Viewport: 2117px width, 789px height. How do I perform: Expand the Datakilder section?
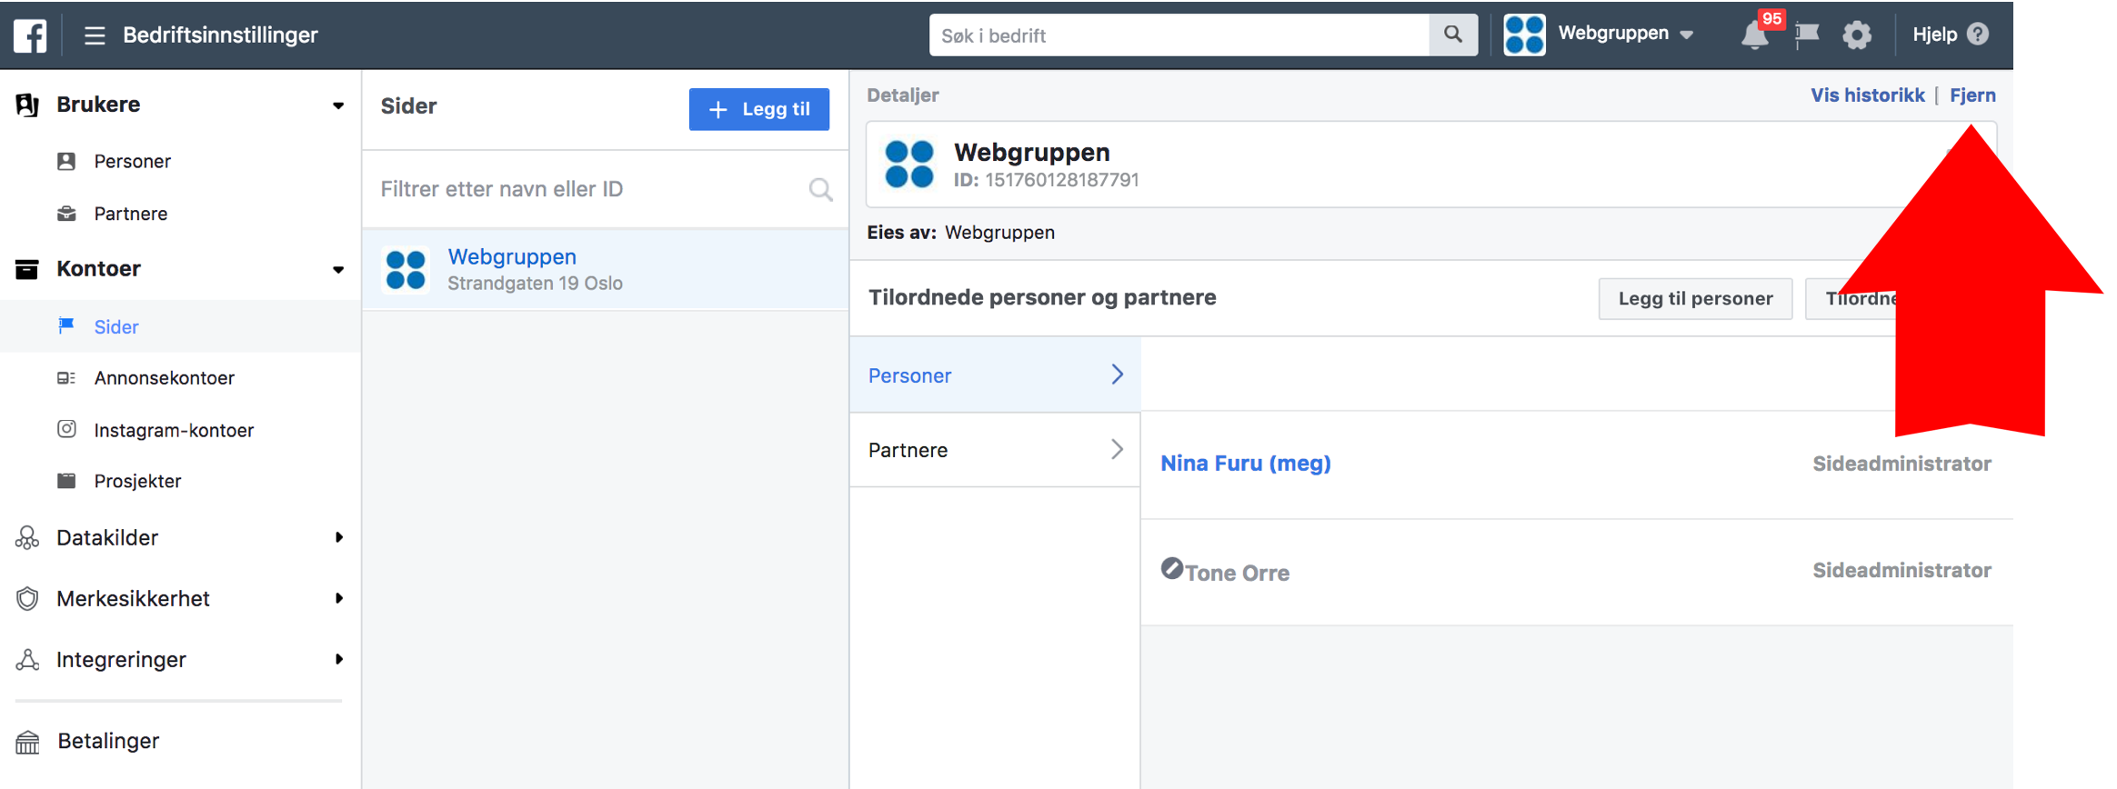click(x=338, y=537)
